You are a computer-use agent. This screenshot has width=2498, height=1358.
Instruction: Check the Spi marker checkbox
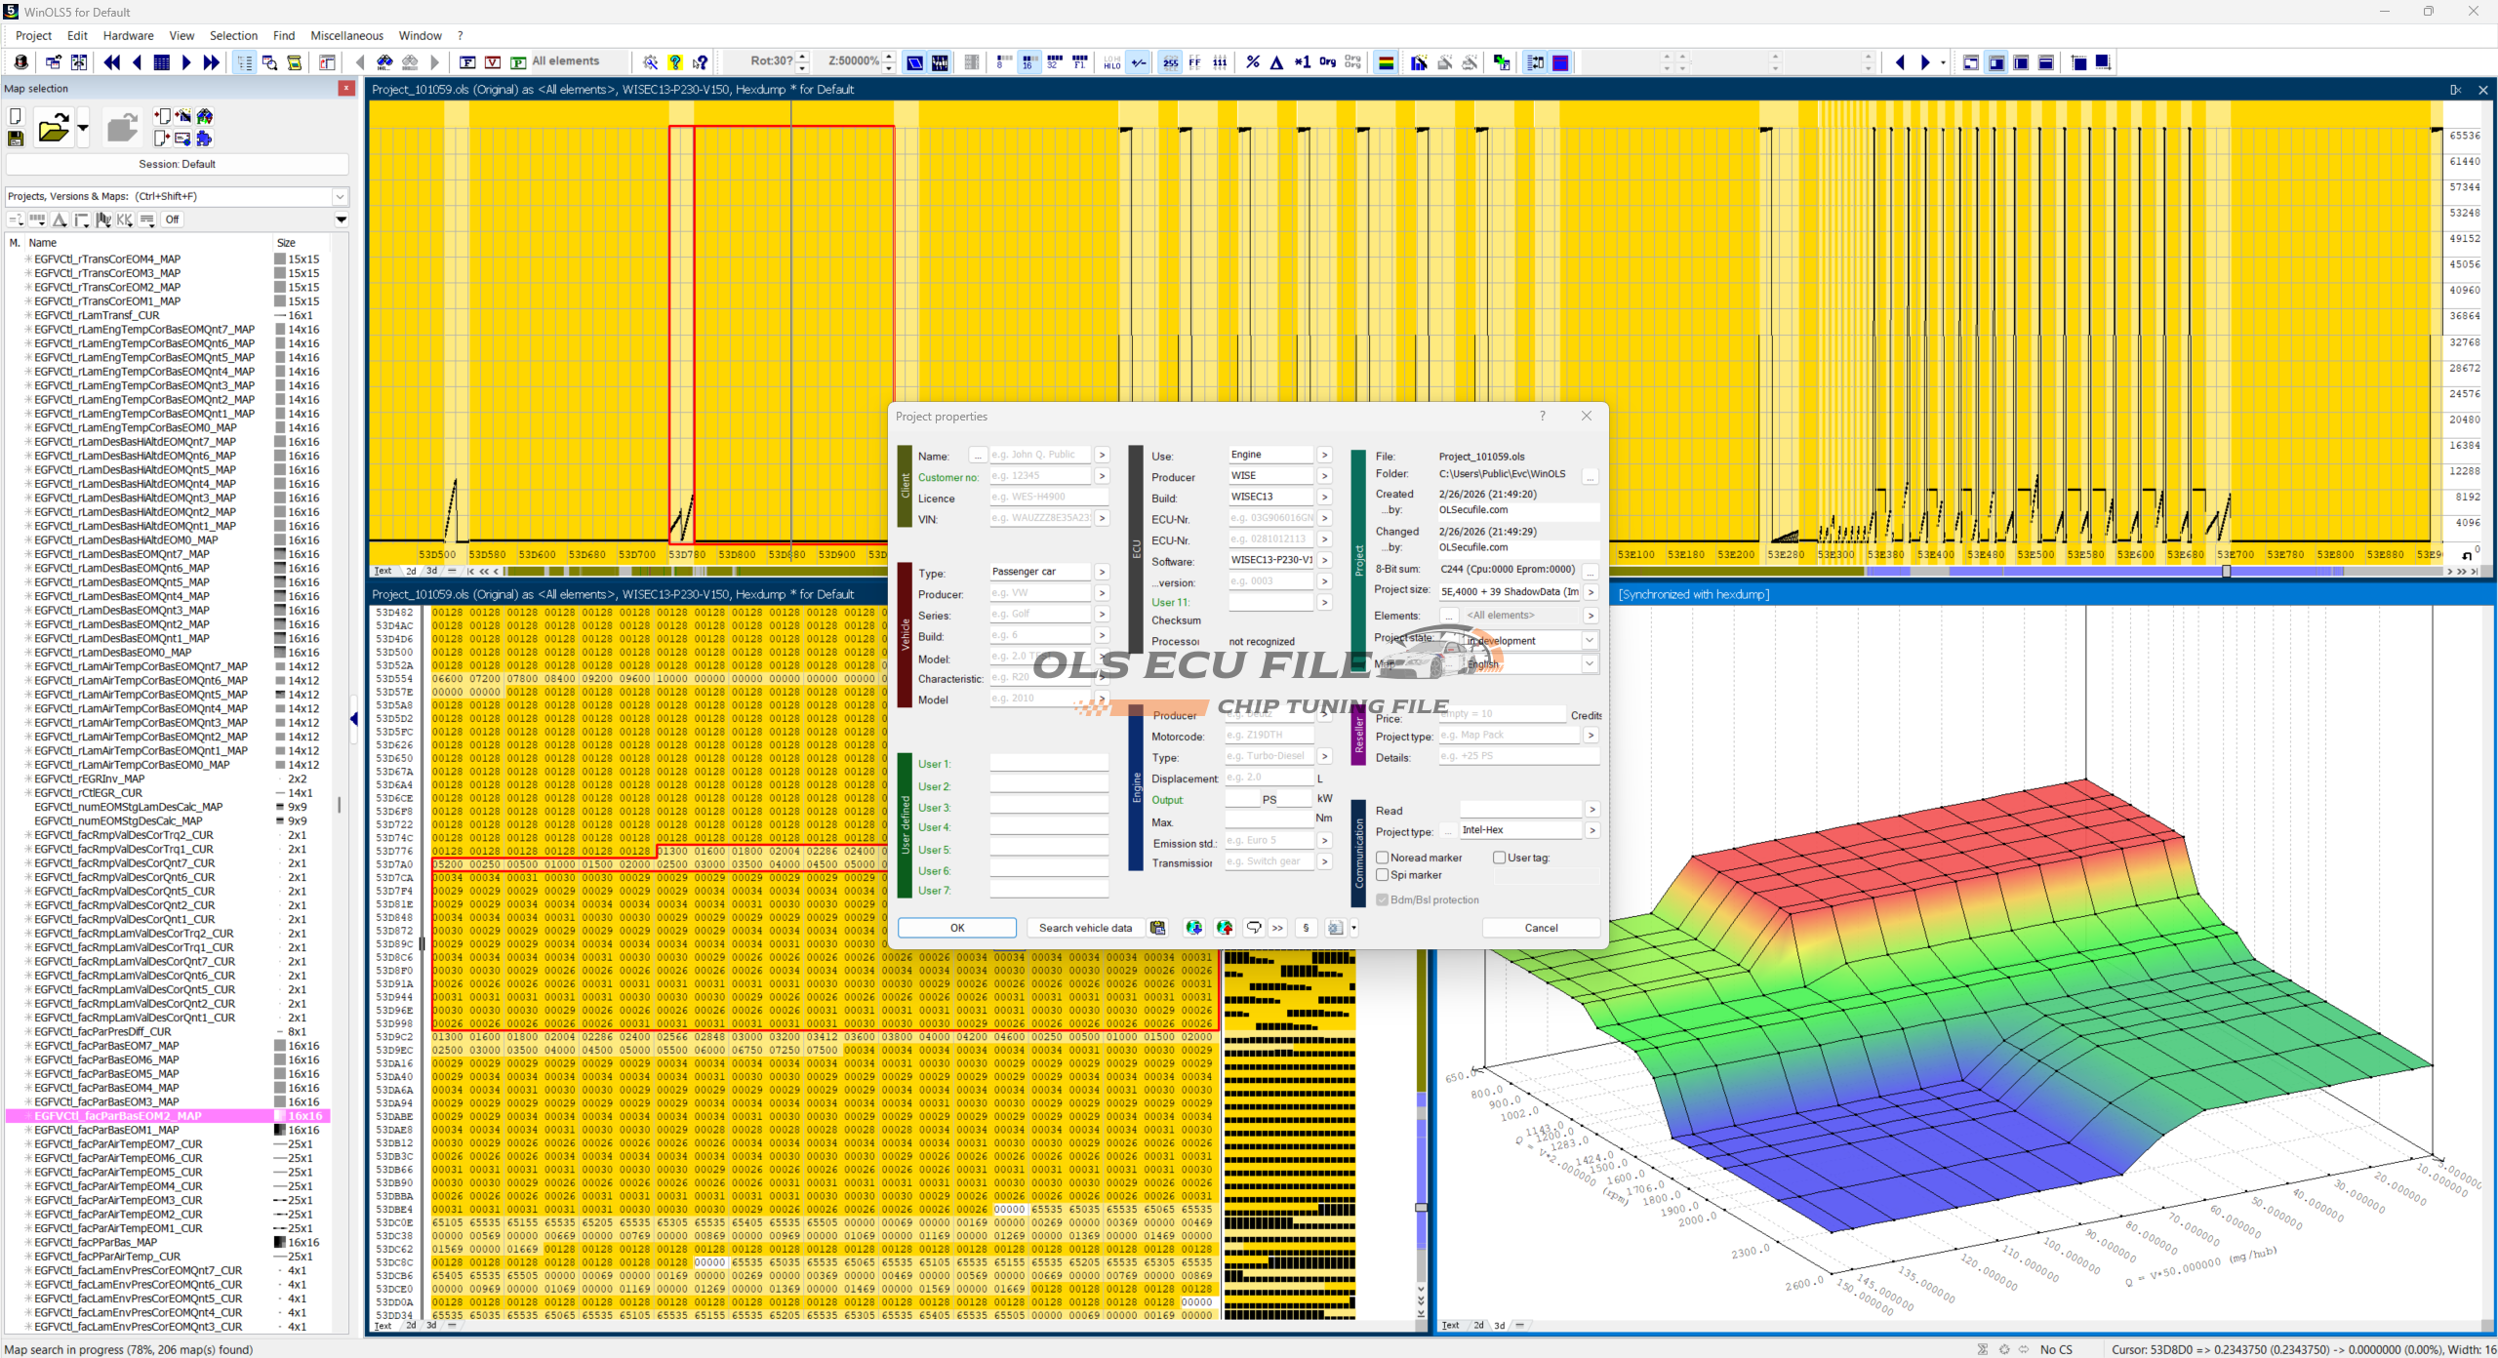1383,875
